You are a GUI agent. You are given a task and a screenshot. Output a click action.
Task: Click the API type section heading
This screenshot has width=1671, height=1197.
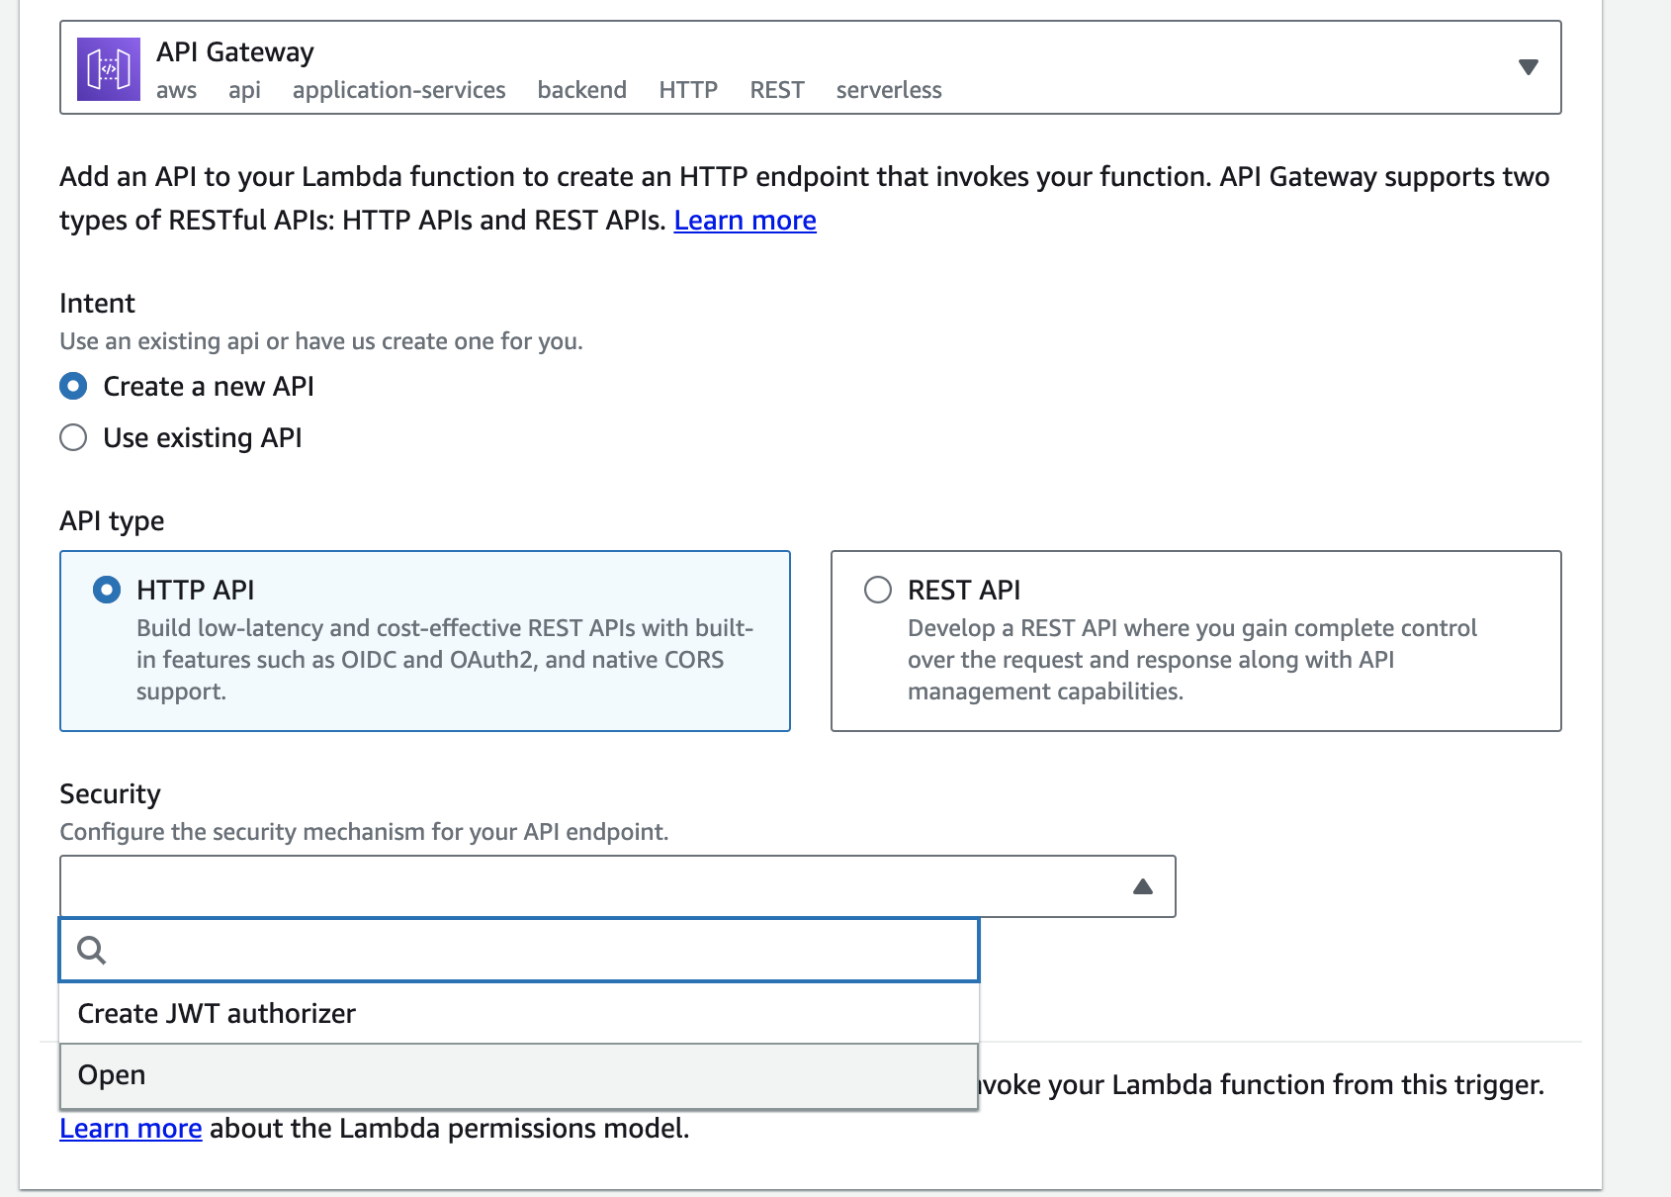[x=112, y=520]
